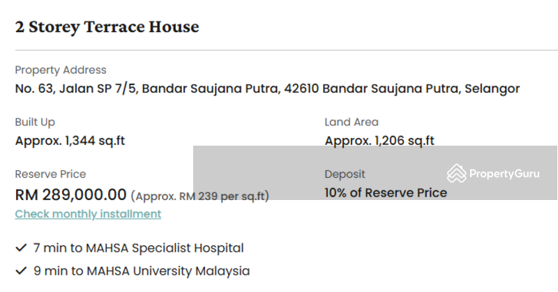Image resolution: width=558 pixels, height=292 pixels.
Task: Select the 10% of Reserve Price text
Action: click(x=386, y=193)
